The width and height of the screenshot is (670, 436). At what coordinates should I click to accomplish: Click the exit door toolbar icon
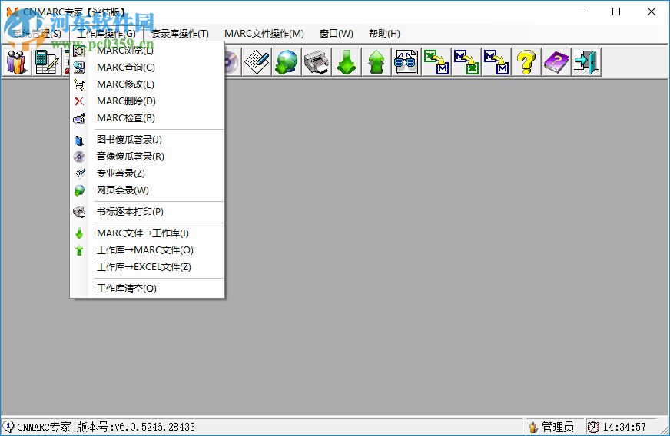coord(585,62)
